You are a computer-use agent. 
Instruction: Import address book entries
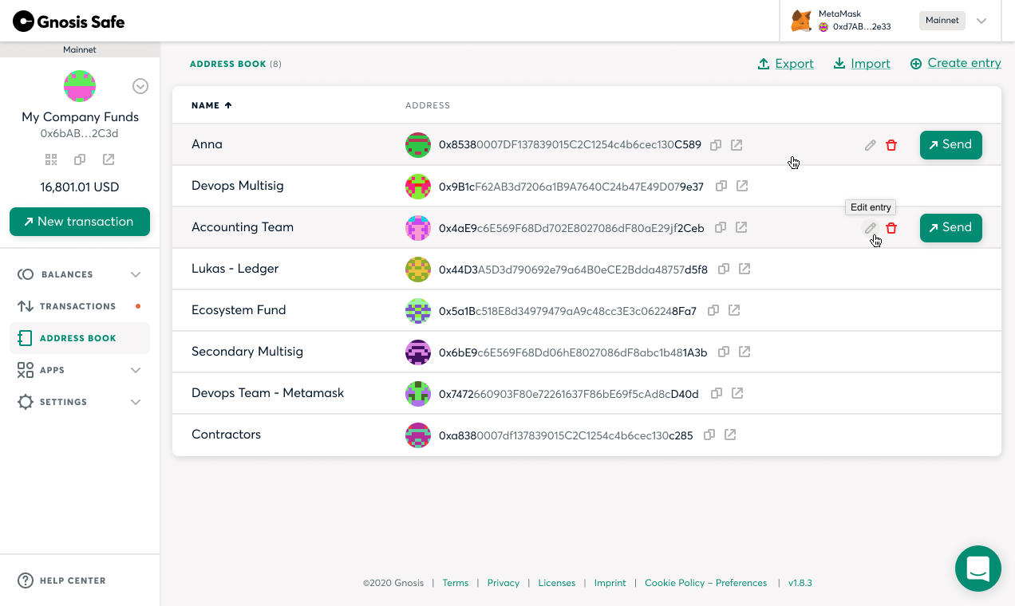point(862,64)
